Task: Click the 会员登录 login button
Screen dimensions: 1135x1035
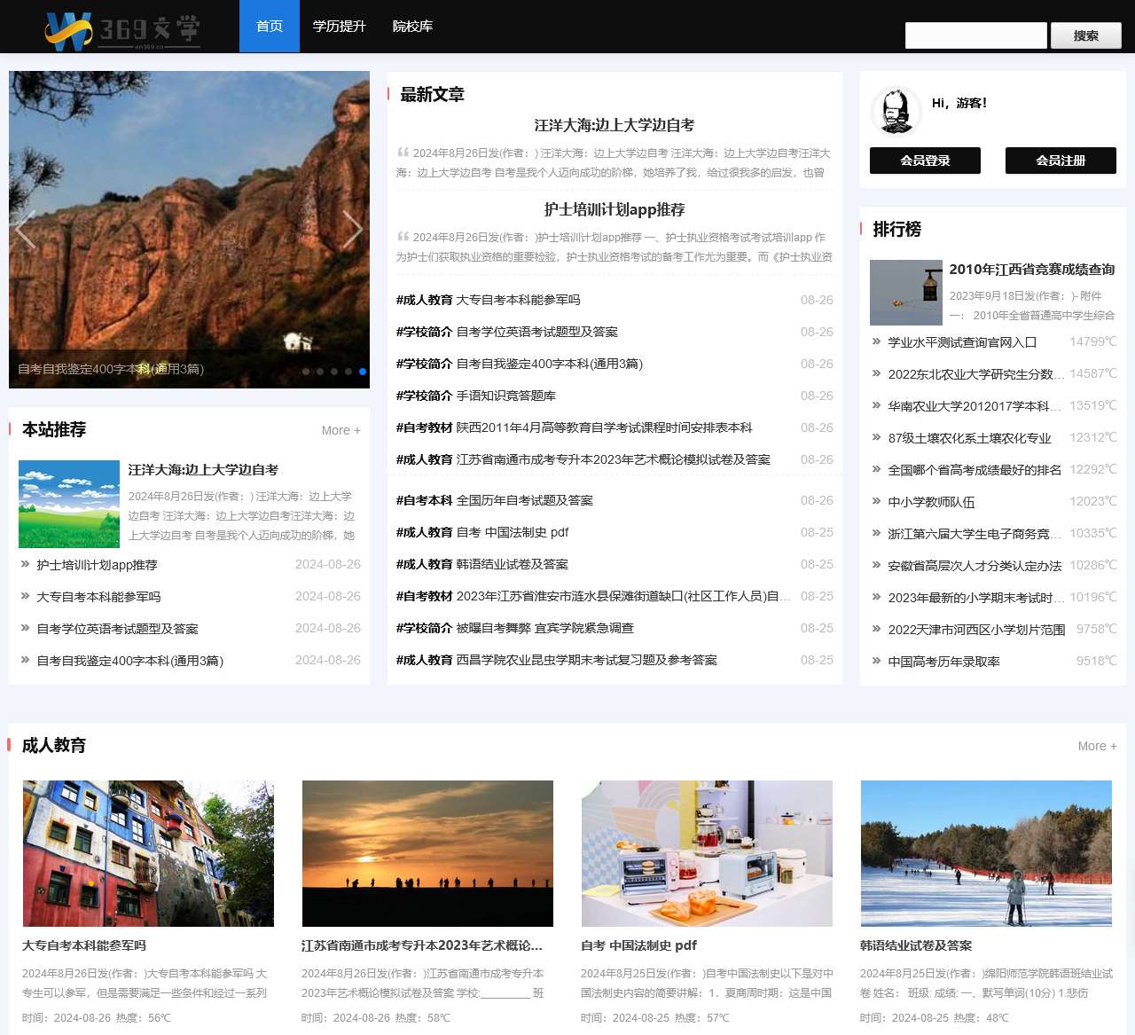Action: [925, 161]
